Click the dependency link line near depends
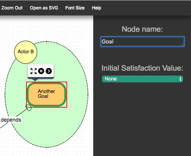191x156 pixels. click(21, 113)
